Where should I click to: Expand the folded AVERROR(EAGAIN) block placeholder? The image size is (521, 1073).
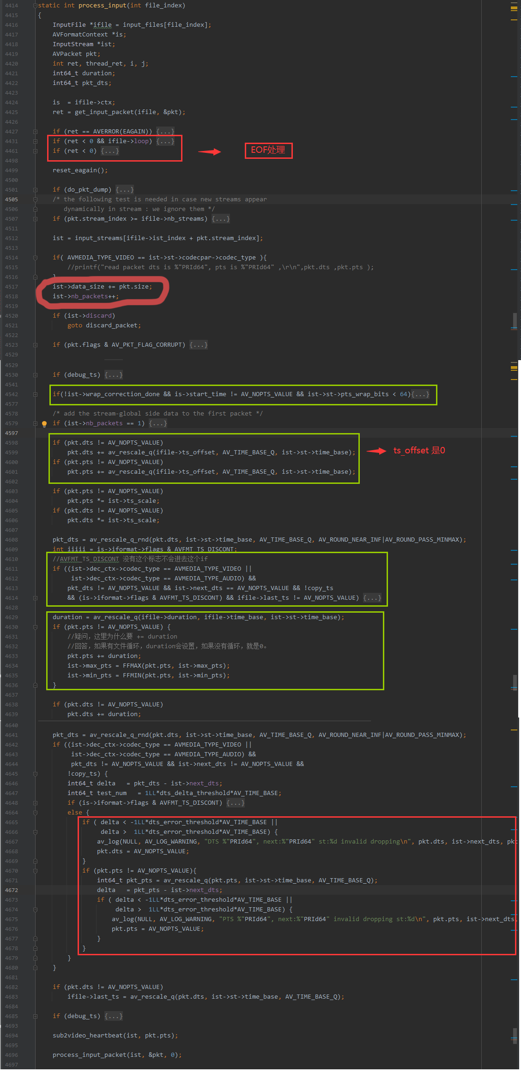pos(165,132)
